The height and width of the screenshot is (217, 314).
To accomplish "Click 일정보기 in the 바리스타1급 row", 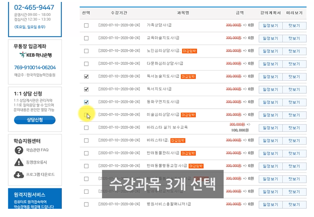I will click(x=270, y=141).
